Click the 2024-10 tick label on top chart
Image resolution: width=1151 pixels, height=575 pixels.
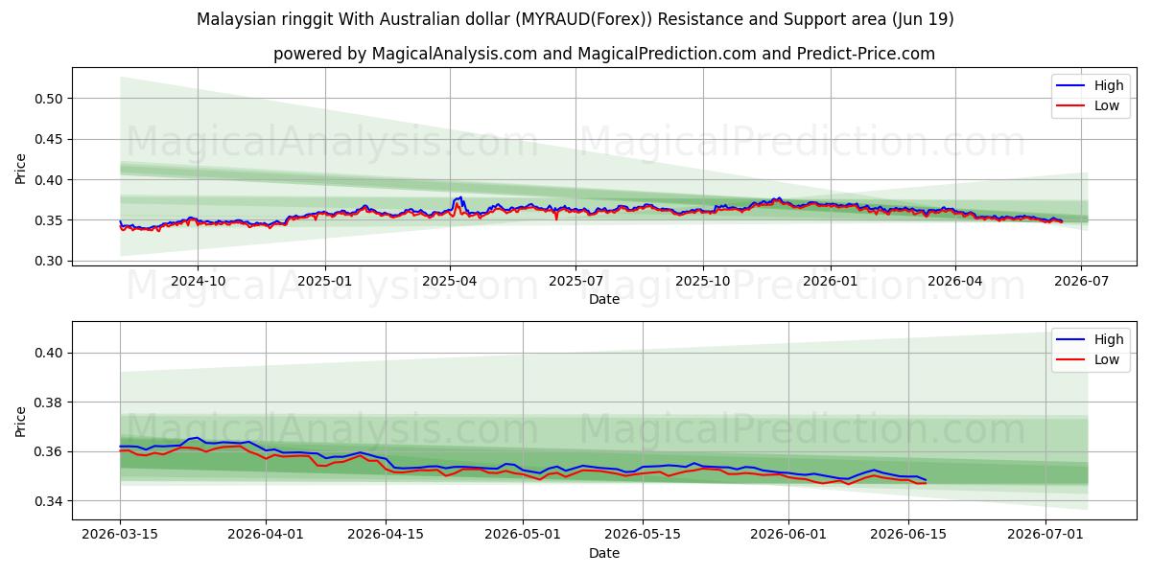coord(198,281)
